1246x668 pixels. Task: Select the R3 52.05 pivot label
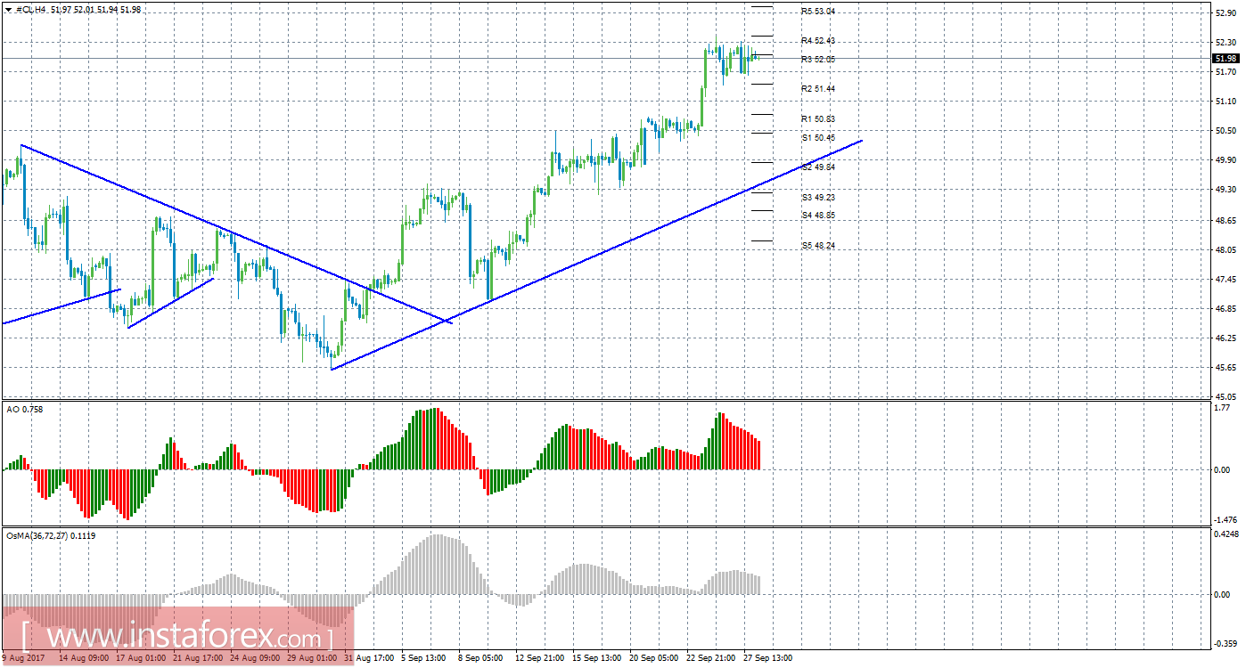818,59
